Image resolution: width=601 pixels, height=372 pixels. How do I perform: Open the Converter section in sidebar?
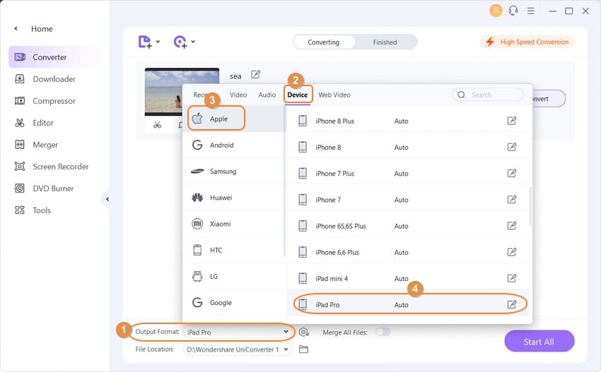coord(56,57)
